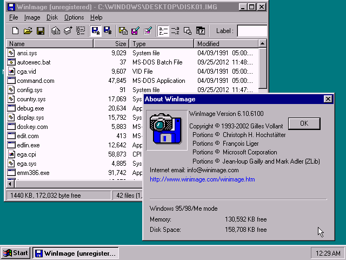Sort list by Size column header
This screenshot has width=346, height=260.
(111, 43)
